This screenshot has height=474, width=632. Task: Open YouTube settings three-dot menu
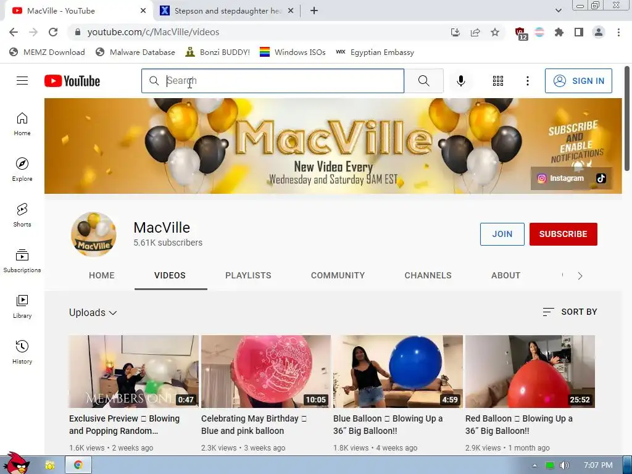[x=527, y=81]
